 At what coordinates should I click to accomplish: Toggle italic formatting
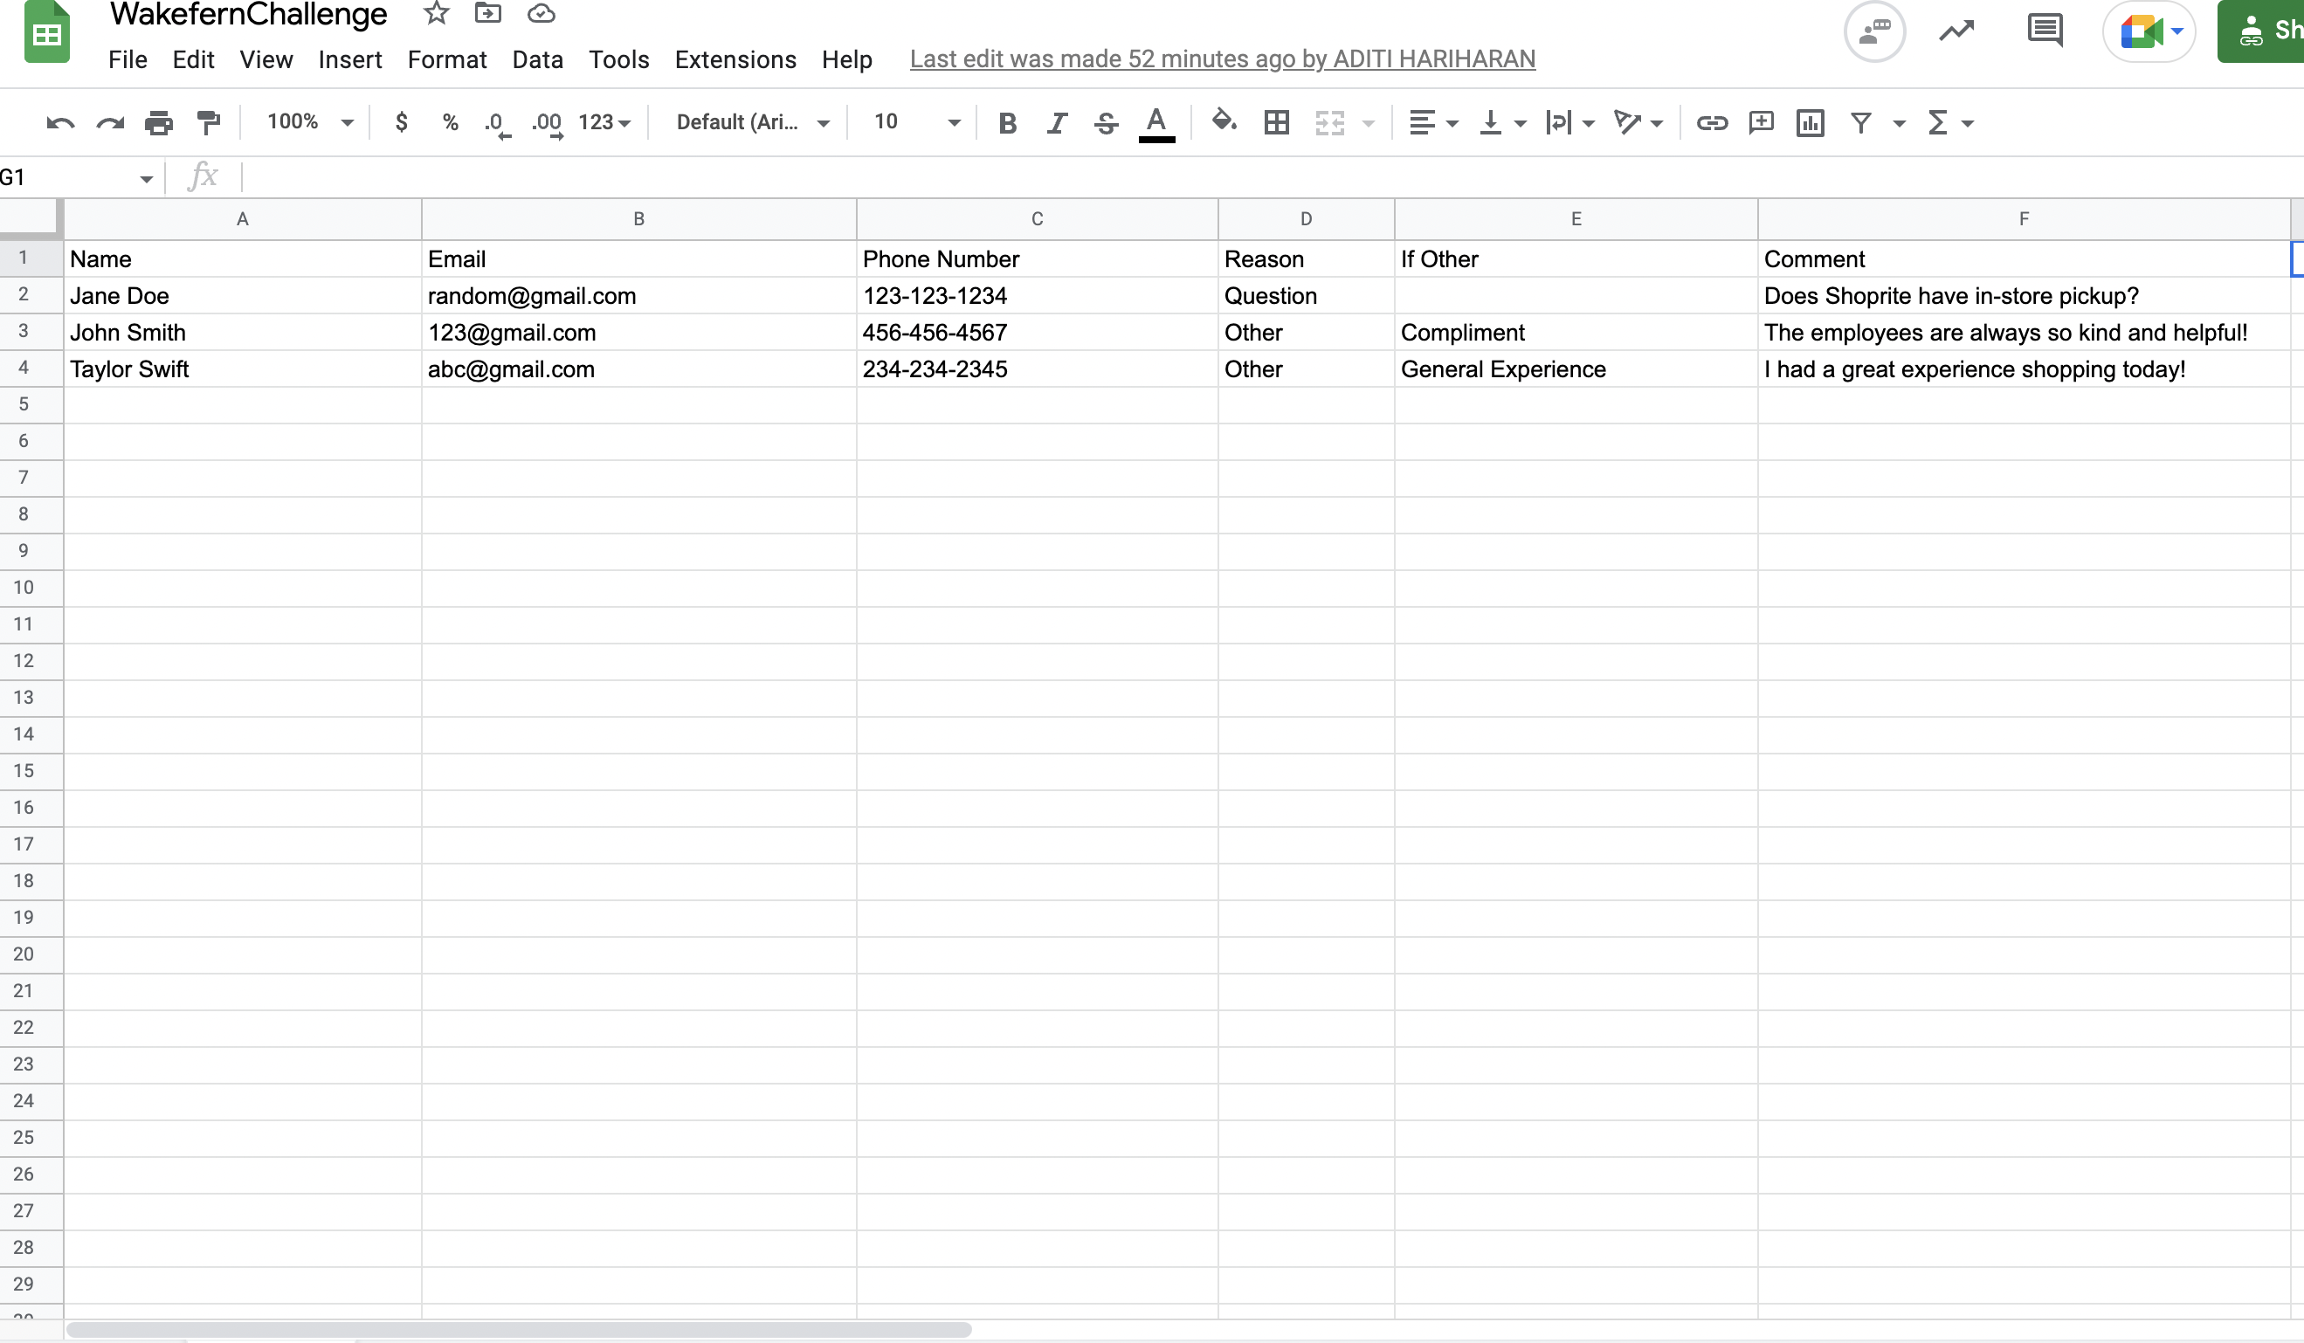[x=1057, y=122]
